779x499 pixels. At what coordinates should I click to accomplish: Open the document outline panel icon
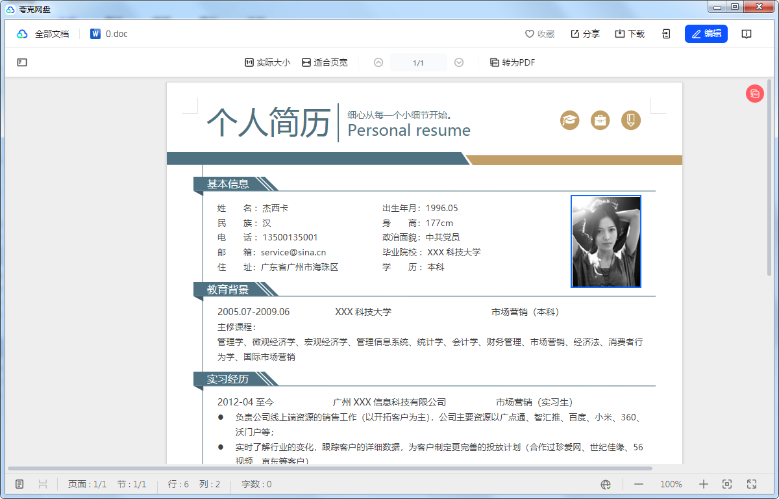(21, 62)
